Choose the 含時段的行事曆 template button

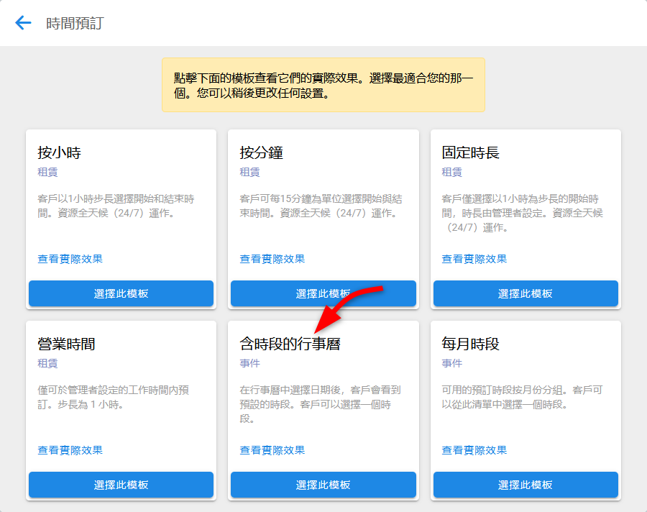[323, 485]
